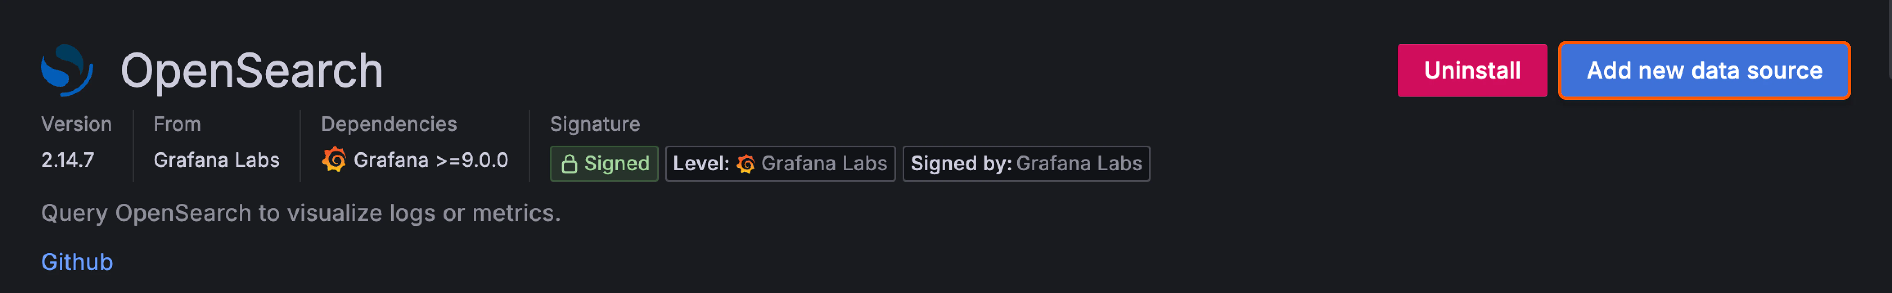Select the Version label
Image resolution: width=1892 pixels, height=293 pixels.
(77, 123)
